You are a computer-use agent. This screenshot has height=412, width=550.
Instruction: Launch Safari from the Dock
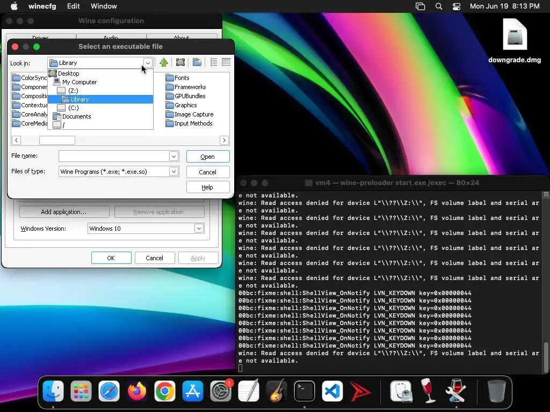coord(108,391)
